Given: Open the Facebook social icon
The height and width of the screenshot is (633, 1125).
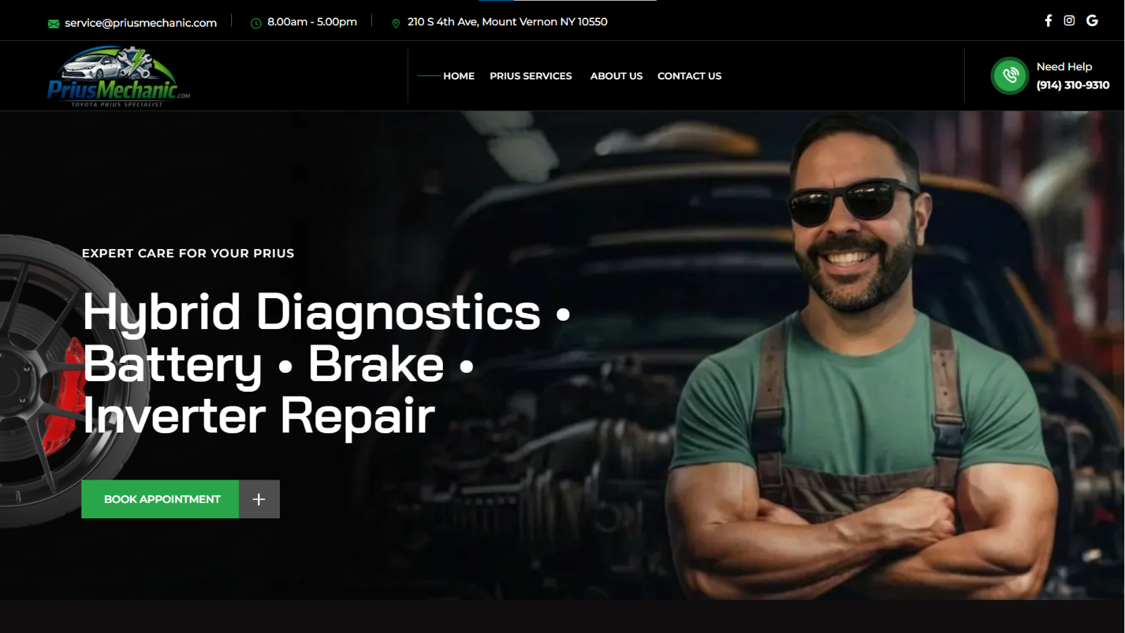Looking at the screenshot, I should click(1048, 21).
